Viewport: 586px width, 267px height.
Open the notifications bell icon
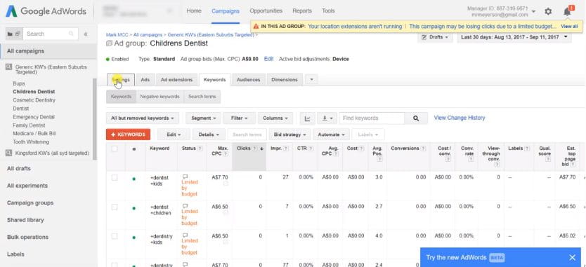(x=567, y=11)
